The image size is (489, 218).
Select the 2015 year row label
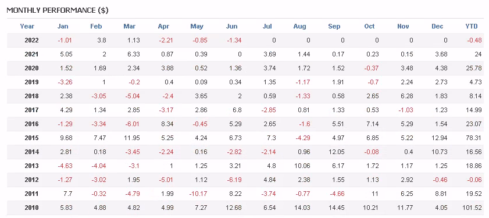tap(31, 138)
